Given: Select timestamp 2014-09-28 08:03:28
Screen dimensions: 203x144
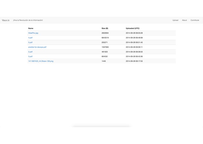Looking at the screenshot, I should 134,33.
